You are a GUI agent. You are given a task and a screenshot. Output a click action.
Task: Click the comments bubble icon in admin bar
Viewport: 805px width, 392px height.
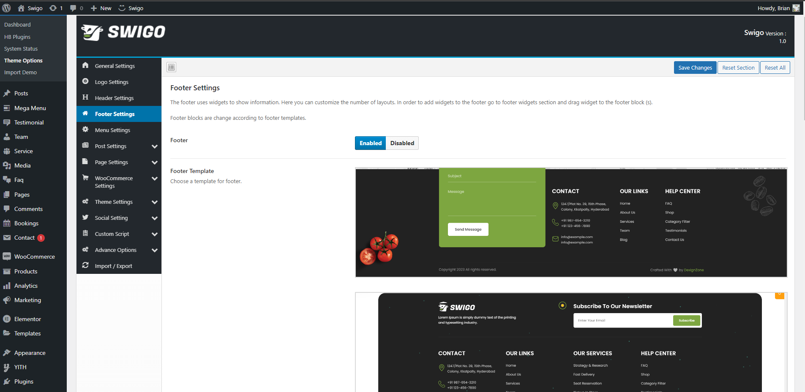coord(73,8)
